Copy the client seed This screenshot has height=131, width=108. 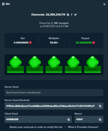[68, 119]
